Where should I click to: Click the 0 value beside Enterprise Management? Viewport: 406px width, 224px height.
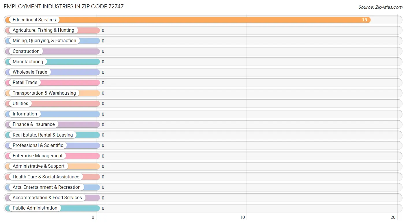[x=103, y=156]
